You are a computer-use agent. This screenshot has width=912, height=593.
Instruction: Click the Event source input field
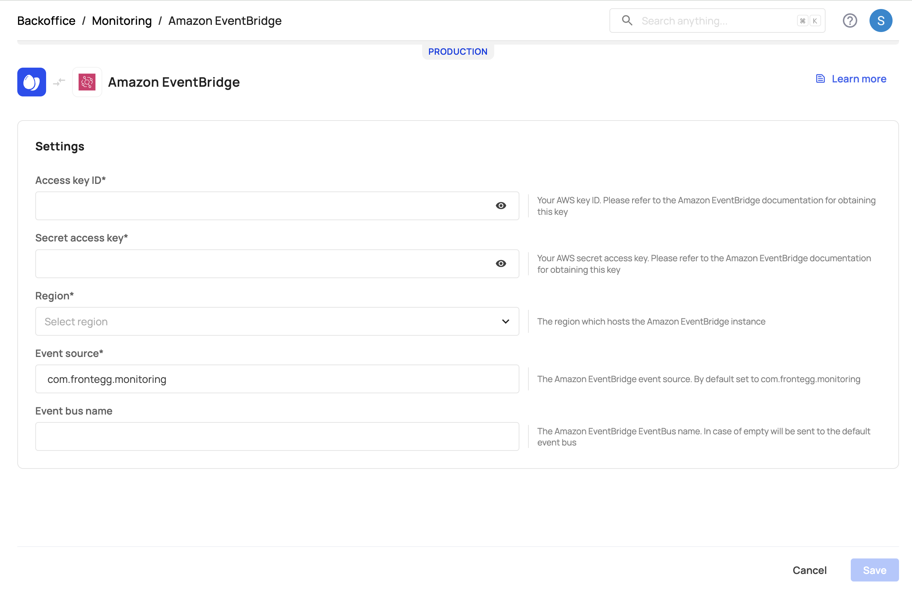(277, 379)
